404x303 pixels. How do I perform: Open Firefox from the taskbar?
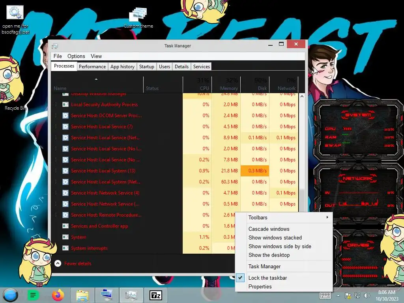[x=58, y=295]
